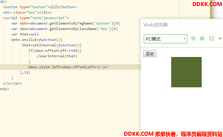This screenshot has height=137, width=223.
Task: Click the 'var that=null' line
Action: click(25, 34)
